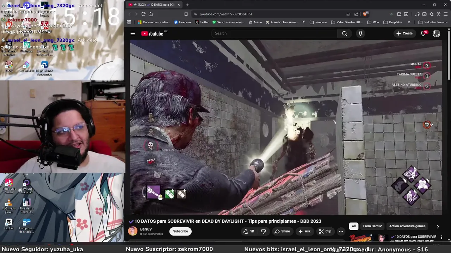Open the bookmarks bar apps grid icon
Image resolution: width=451 pixels, height=253 pixels.
129,22
